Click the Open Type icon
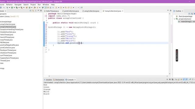 (x=34, y=8)
